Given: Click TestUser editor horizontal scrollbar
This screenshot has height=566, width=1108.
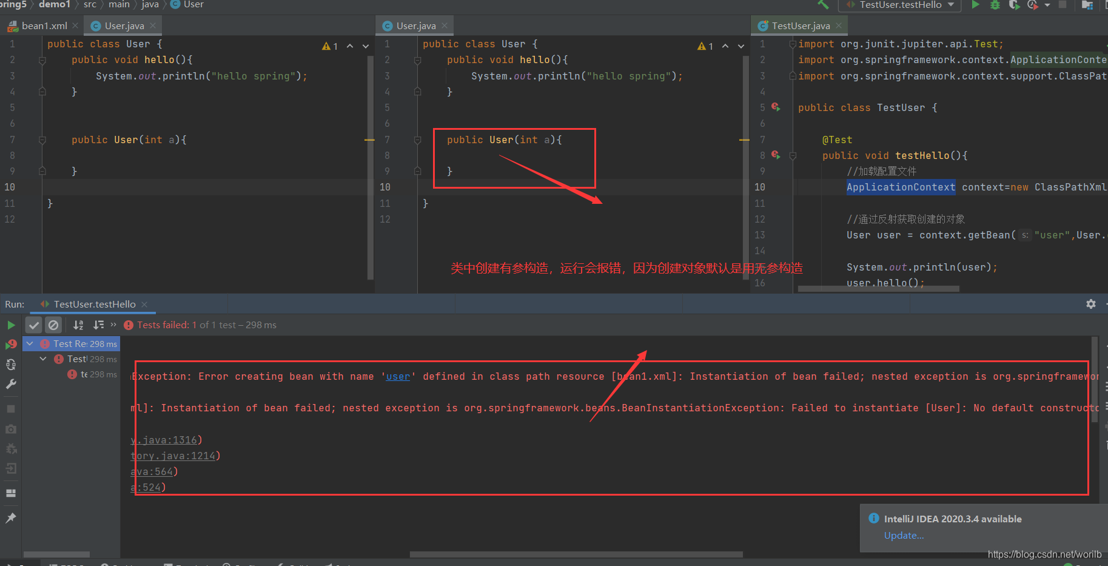Looking at the screenshot, I should tap(879, 289).
